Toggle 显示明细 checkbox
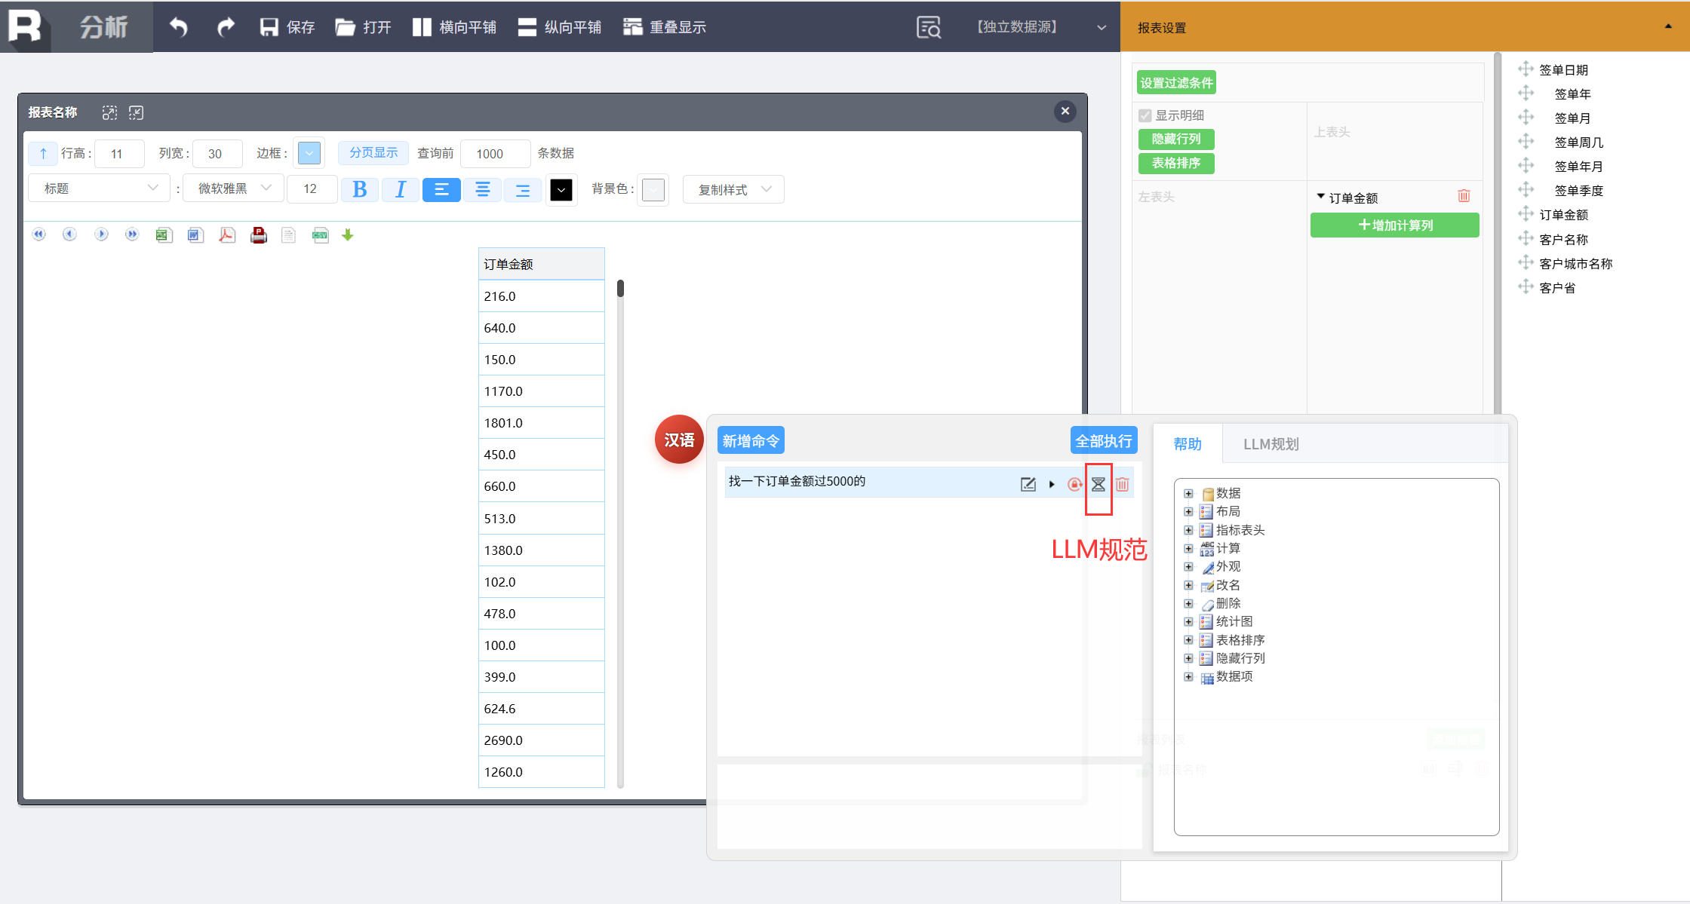This screenshot has height=904, width=1690. tap(1145, 115)
